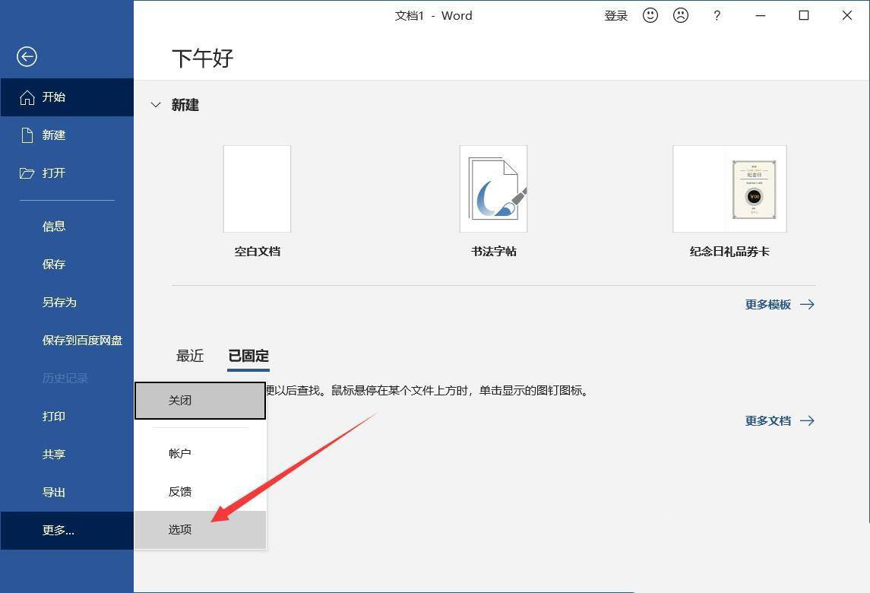The height and width of the screenshot is (593, 870).
Task: Switch to the 最近 tab
Action: [x=189, y=356]
